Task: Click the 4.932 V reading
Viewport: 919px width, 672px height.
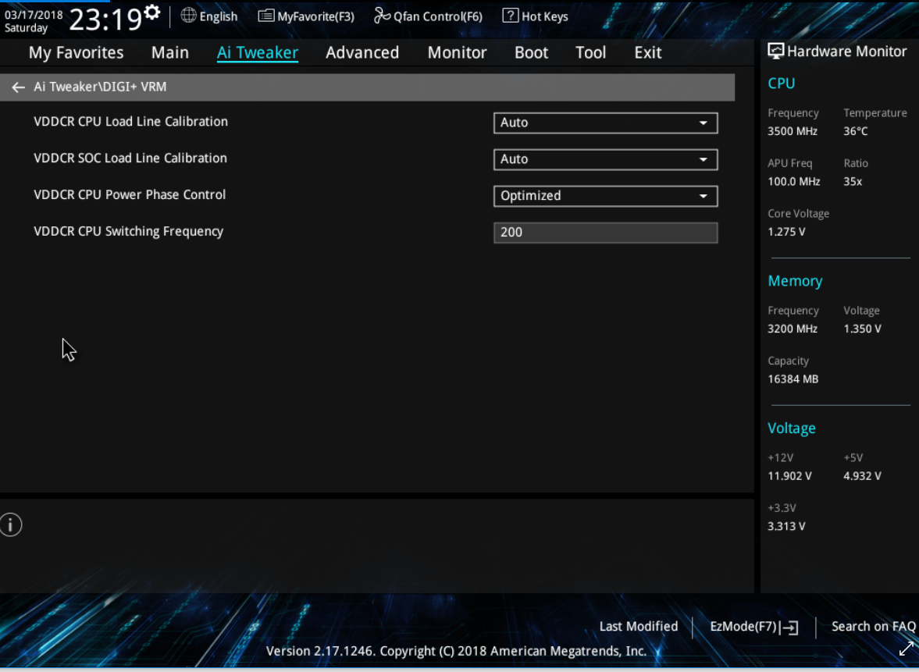Action: pos(862,476)
